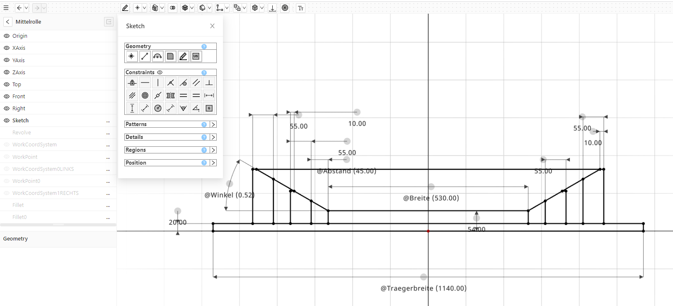Select the @Winkel (0.52) angle dimension
The width and height of the screenshot is (673, 306).
point(229,195)
